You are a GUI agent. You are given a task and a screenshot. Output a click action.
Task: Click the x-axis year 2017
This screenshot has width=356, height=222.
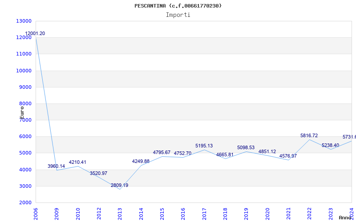204,214
